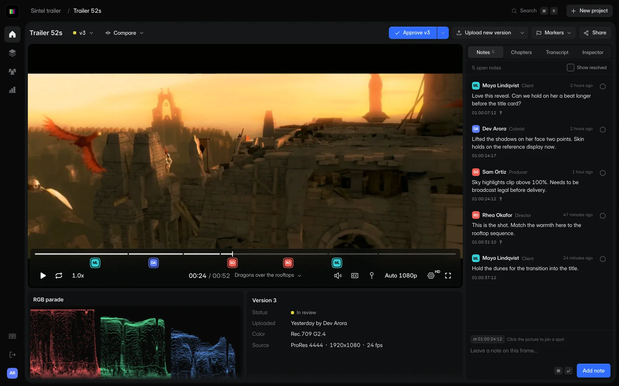The height and width of the screenshot is (386, 619).
Task: Jump to timecode 01:00:37:12
Action: pos(484,278)
